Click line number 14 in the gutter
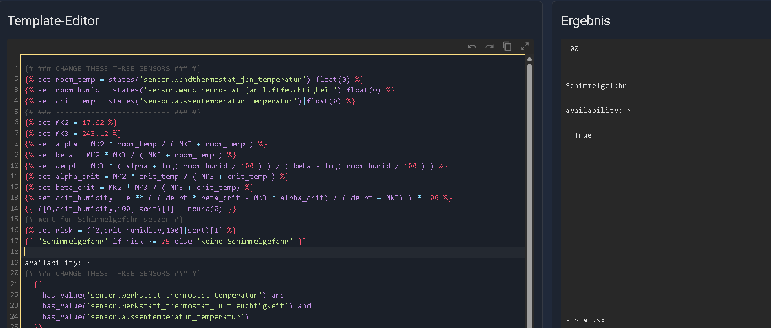771x328 pixels. tap(16, 209)
